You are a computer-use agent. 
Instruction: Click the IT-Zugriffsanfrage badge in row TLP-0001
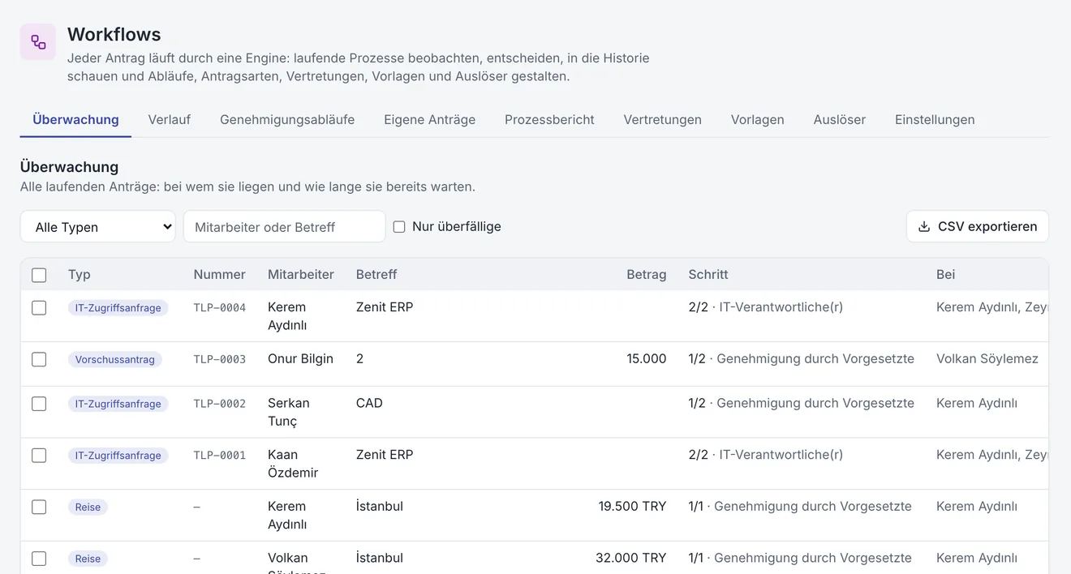coord(118,456)
